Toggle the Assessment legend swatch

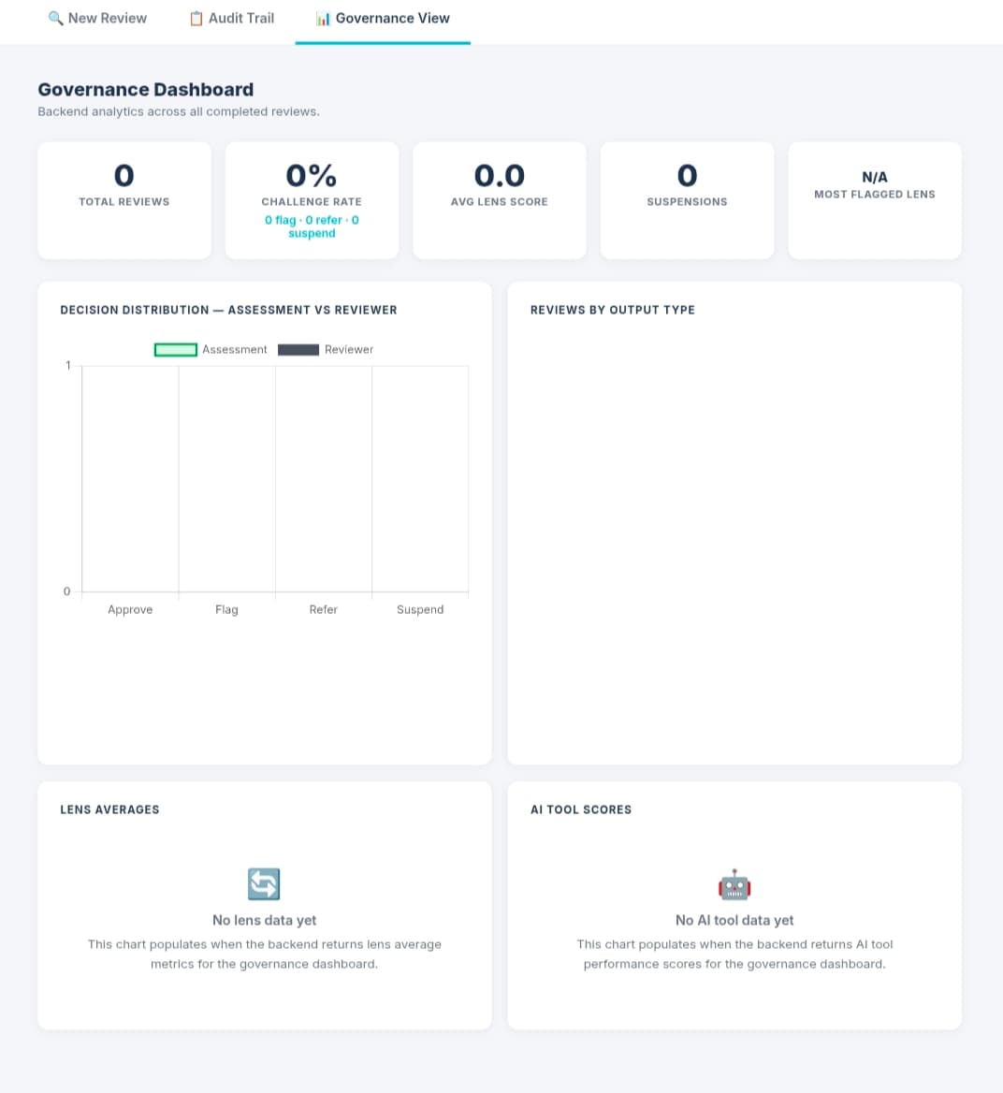pos(176,350)
